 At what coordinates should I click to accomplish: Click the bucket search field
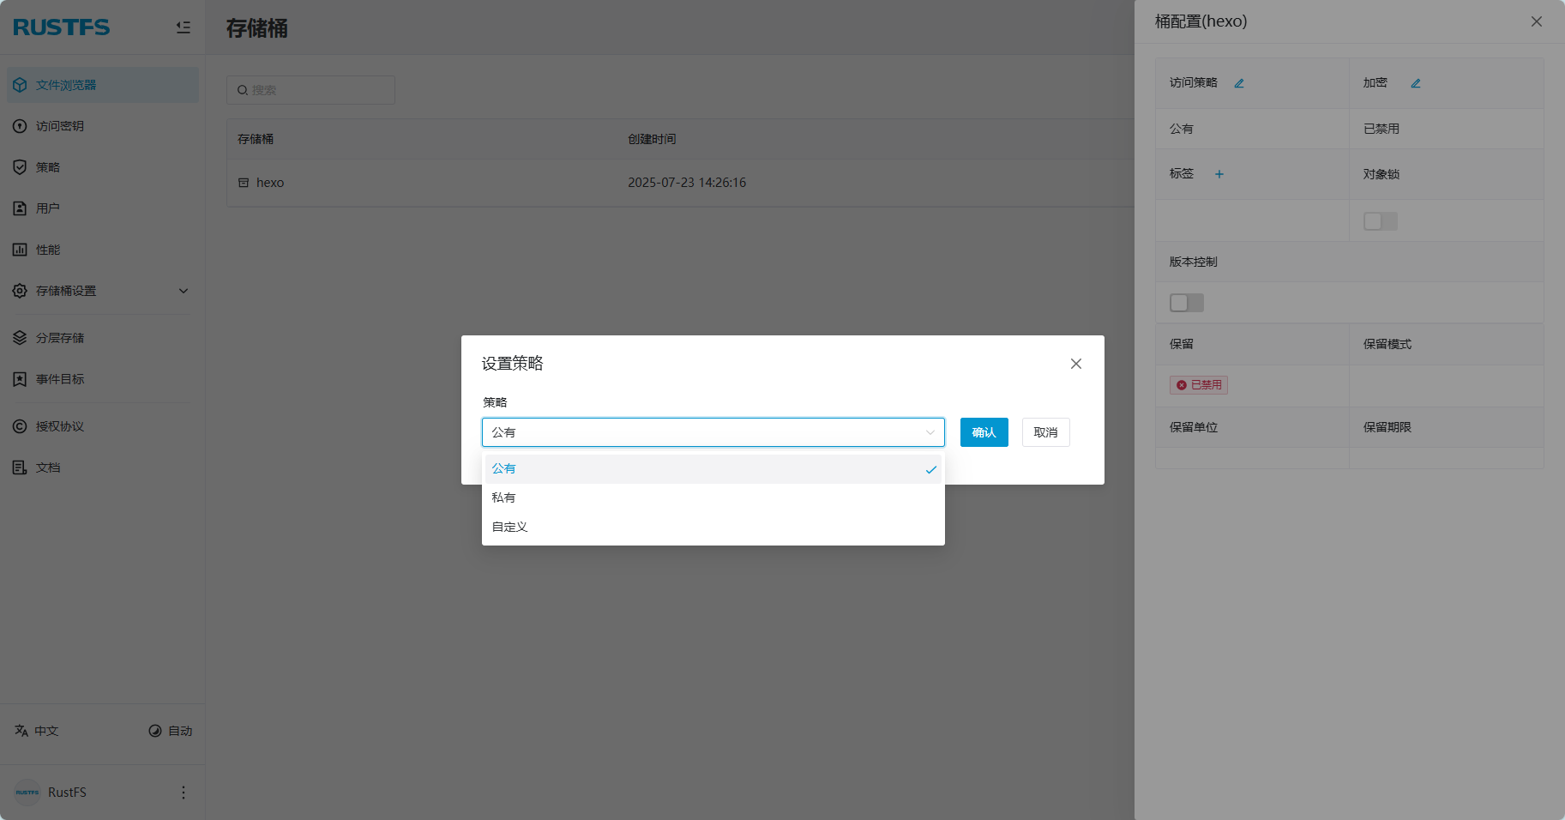point(310,90)
